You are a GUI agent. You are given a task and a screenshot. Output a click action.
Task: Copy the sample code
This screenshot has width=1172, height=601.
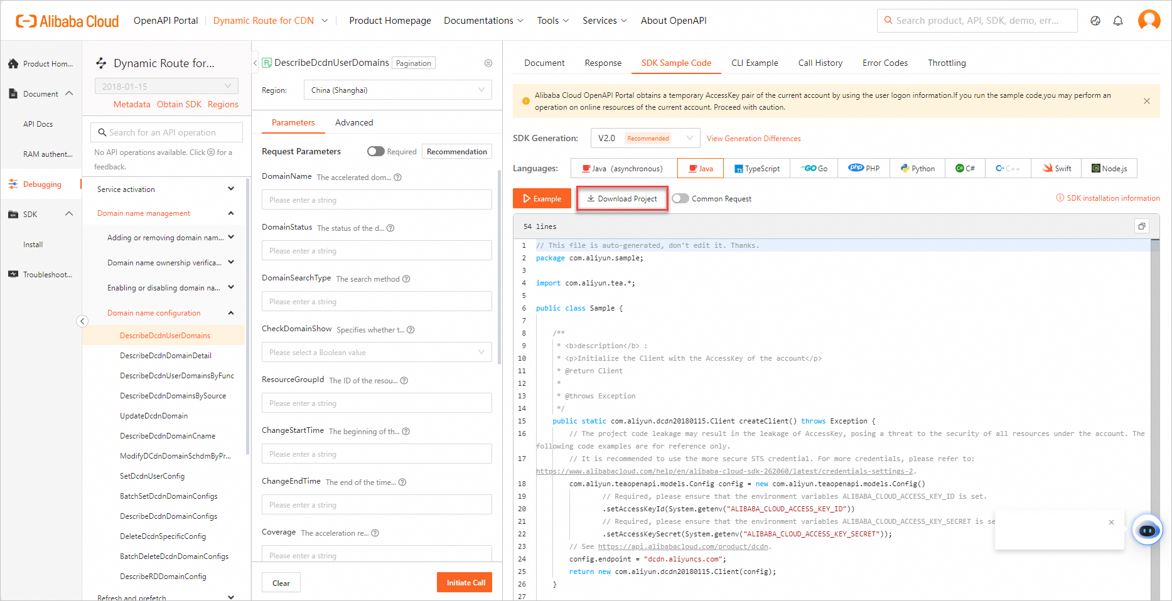click(x=1142, y=226)
